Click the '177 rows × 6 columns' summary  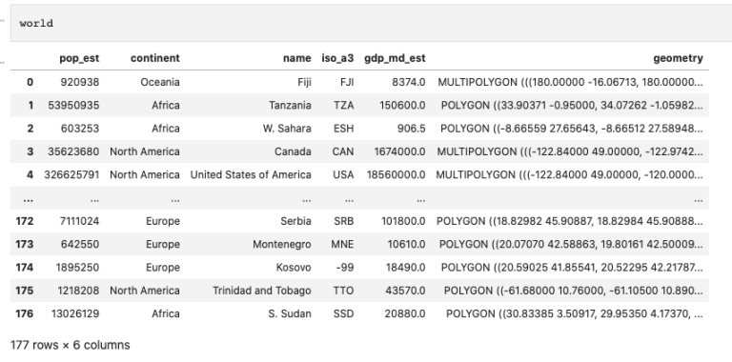[x=70, y=345]
